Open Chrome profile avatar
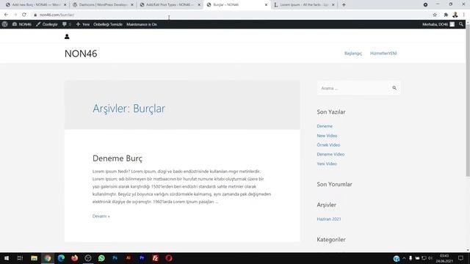The height and width of the screenshot is (264, 470). (455, 15)
